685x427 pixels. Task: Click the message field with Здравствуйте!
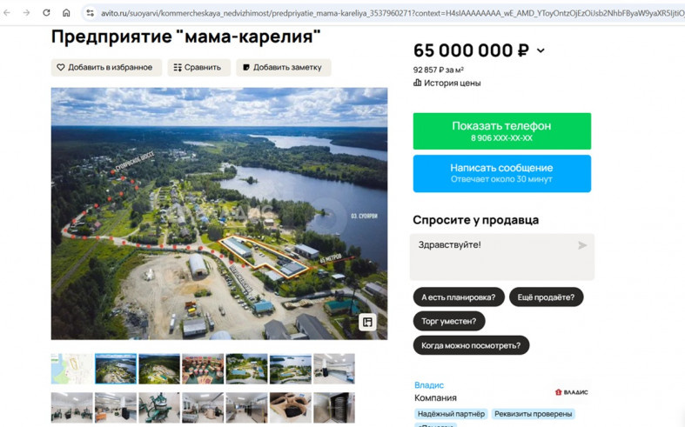[502, 257]
